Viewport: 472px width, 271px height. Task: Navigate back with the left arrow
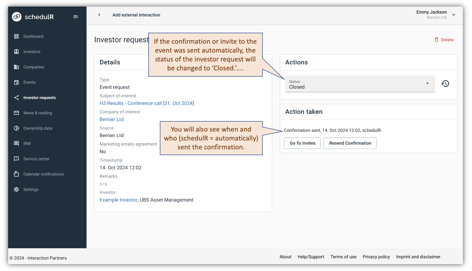[99, 15]
